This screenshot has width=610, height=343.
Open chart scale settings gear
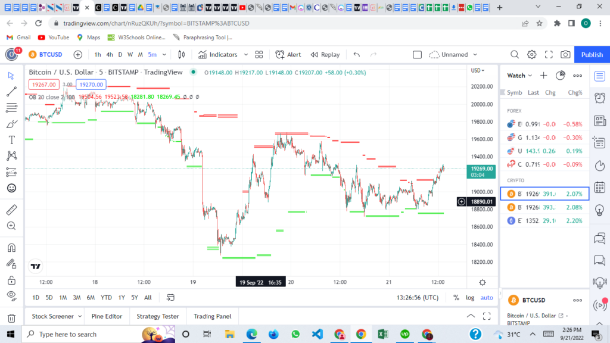[x=483, y=282]
